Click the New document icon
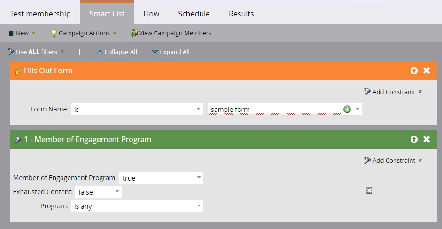The height and width of the screenshot is (229, 442). [x=11, y=33]
